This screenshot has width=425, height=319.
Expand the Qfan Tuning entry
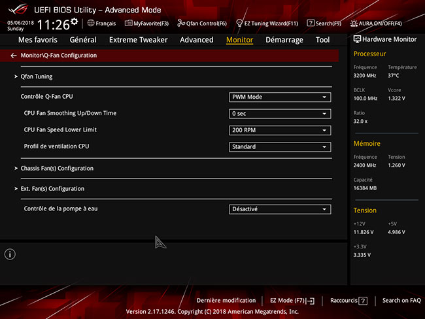pyautogui.click(x=37, y=76)
